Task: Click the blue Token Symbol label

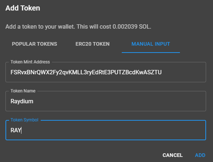Action: click(24, 120)
